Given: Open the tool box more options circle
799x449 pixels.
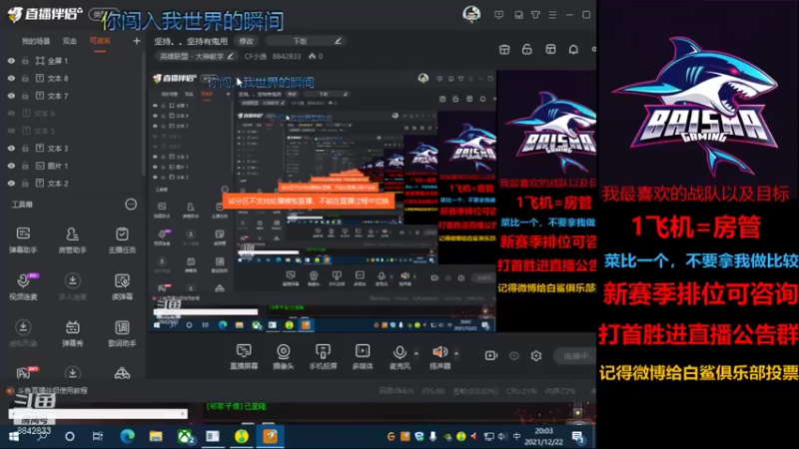Looking at the screenshot, I should (x=131, y=205).
